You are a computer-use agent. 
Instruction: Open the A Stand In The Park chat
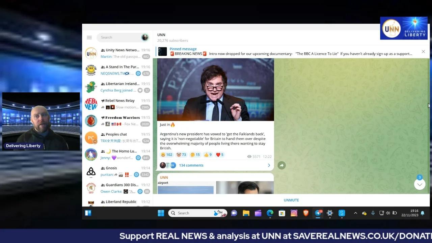[118, 70]
